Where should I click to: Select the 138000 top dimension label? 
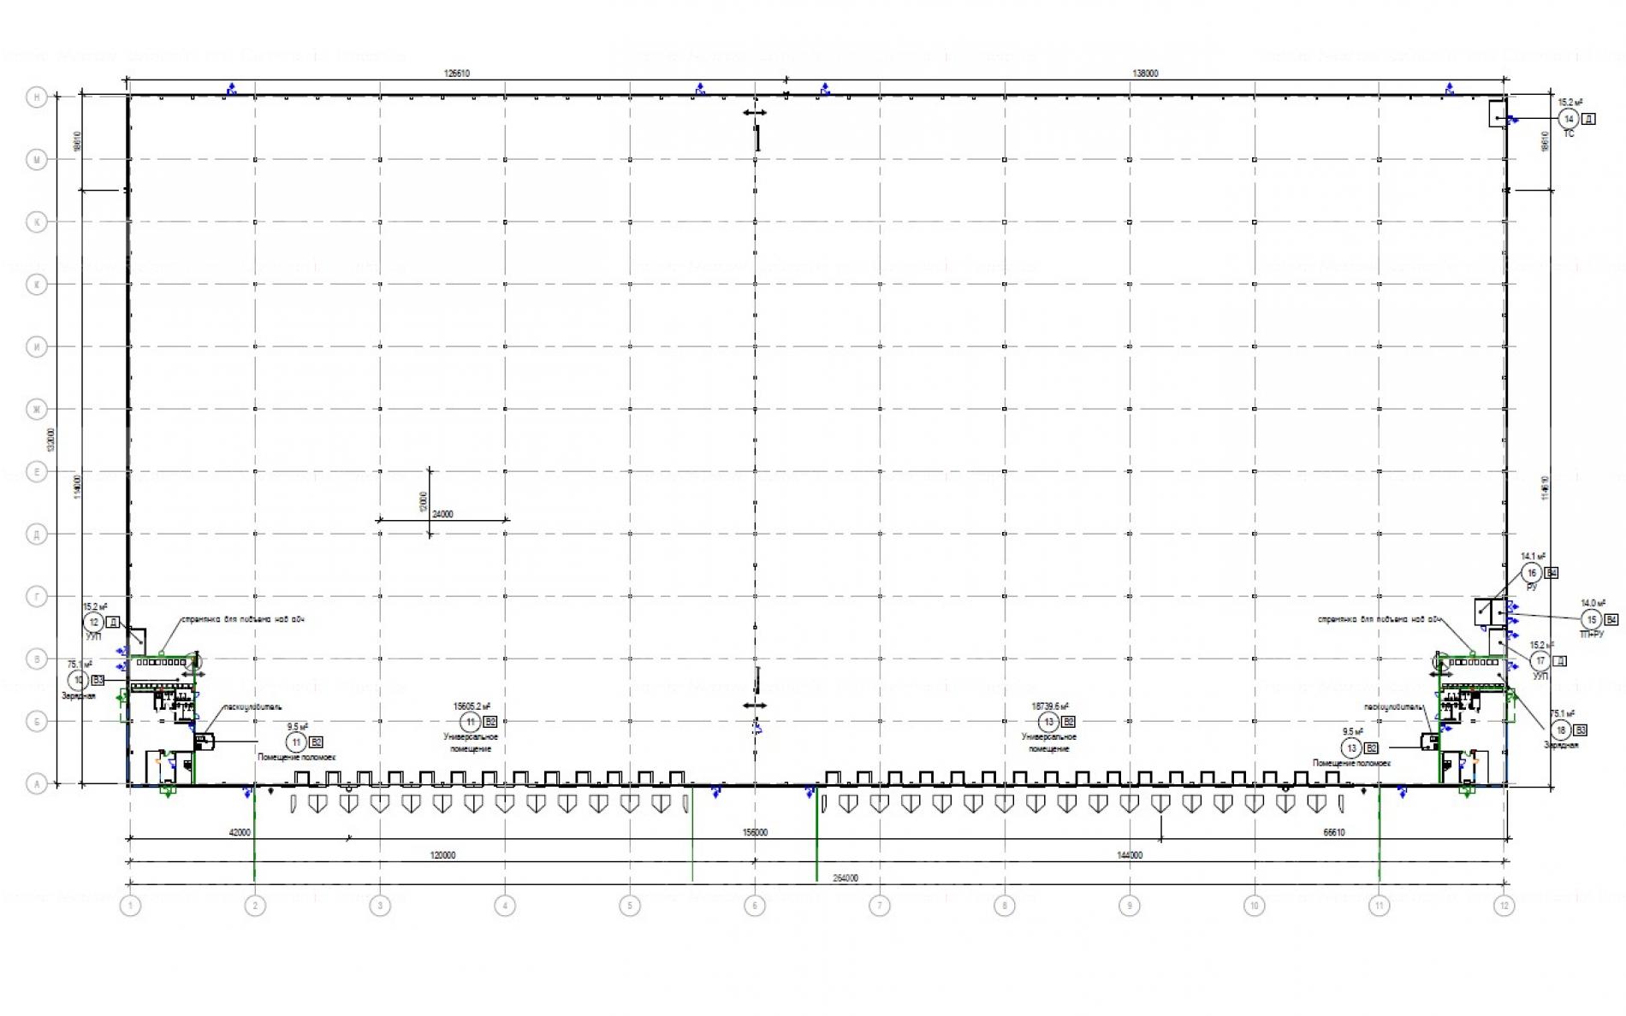pos(1145,74)
